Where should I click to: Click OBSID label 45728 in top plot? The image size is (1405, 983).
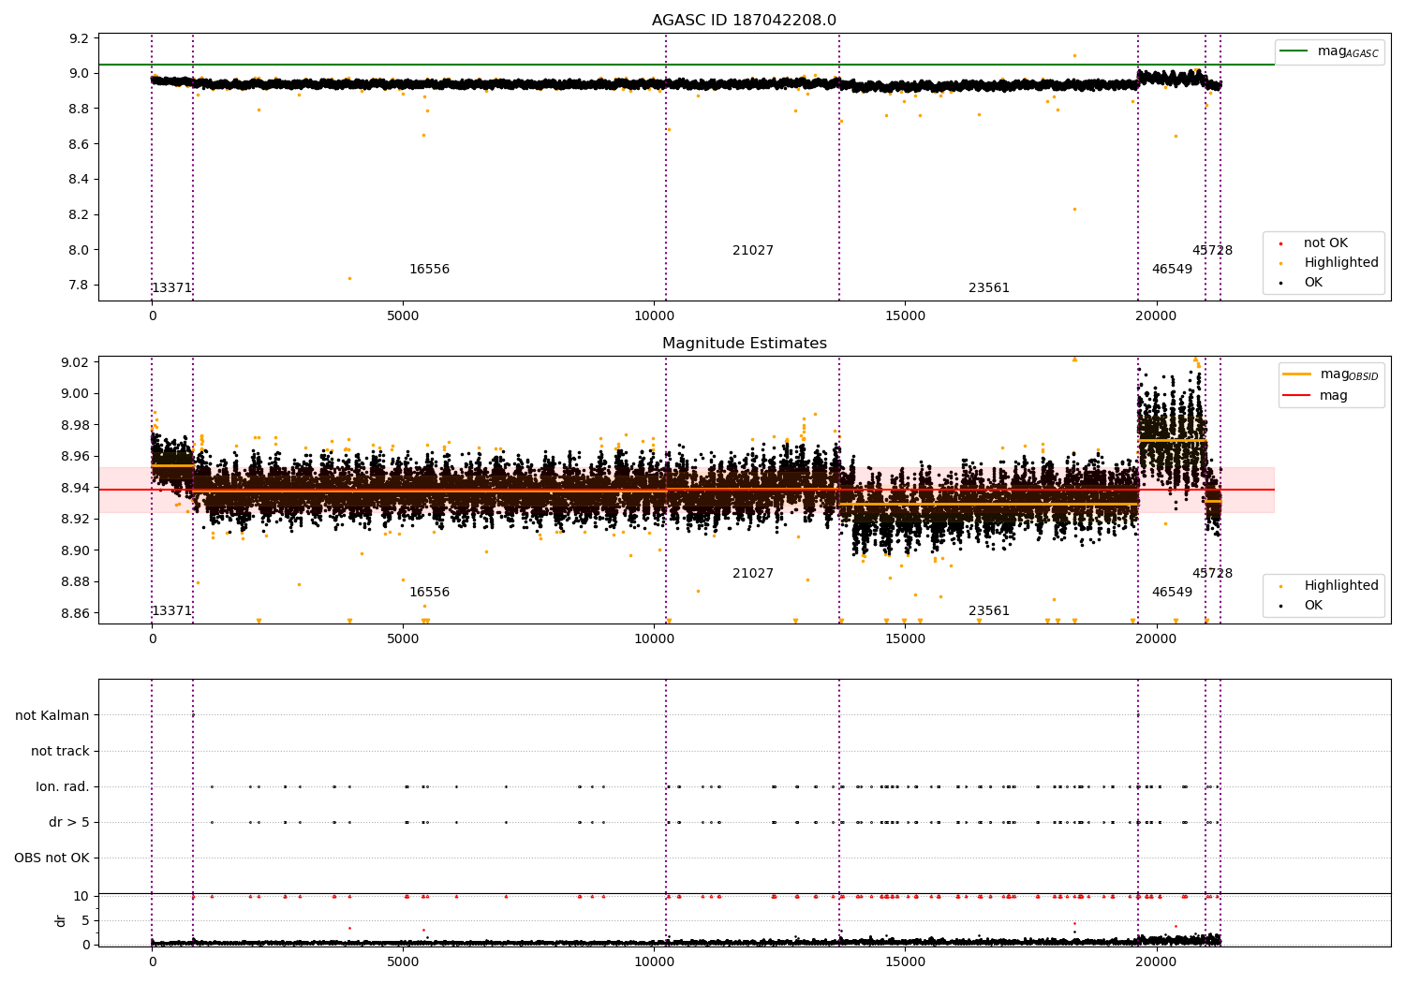(1212, 251)
